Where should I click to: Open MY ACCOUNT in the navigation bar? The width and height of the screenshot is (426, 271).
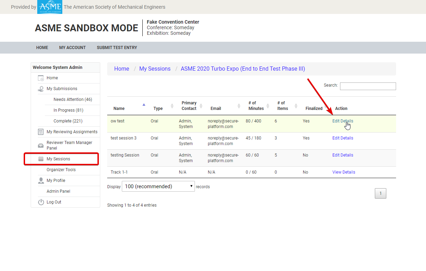pyautogui.click(x=72, y=48)
